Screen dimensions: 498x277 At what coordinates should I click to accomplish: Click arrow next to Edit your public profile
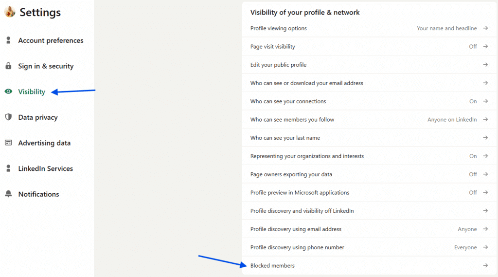485,65
